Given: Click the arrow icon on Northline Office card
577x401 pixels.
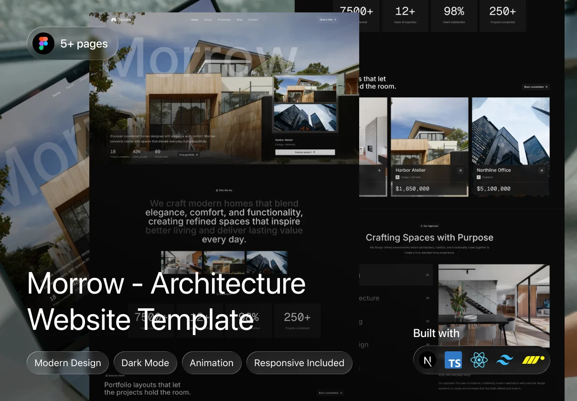Looking at the screenshot, I should click(541, 170).
